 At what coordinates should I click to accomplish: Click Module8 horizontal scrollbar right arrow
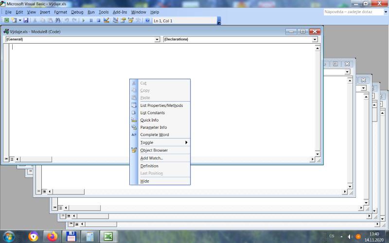312,159
